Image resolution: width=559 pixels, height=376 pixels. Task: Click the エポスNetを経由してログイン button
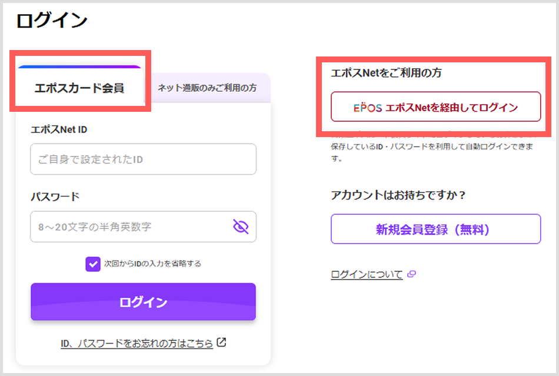(435, 107)
